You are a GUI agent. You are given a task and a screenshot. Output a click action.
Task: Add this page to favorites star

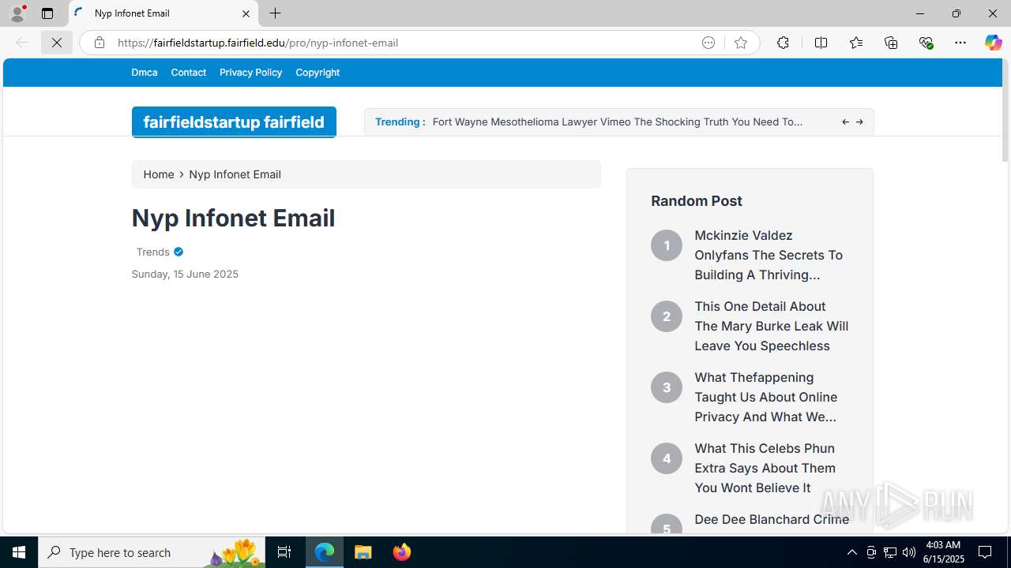point(741,43)
